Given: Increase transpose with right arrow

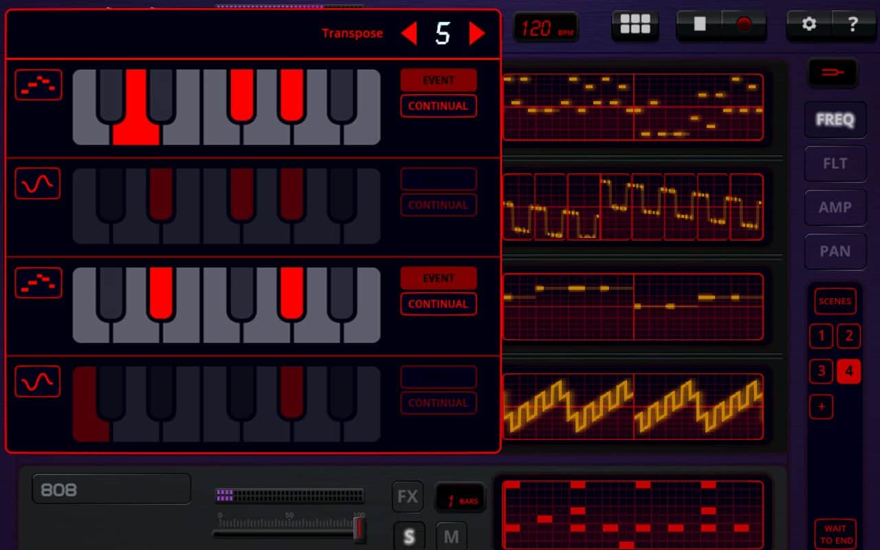Looking at the screenshot, I should 476,33.
